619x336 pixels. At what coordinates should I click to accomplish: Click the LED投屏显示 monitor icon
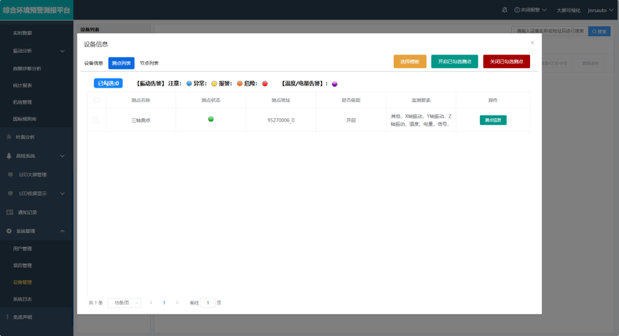click(x=10, y=193)
